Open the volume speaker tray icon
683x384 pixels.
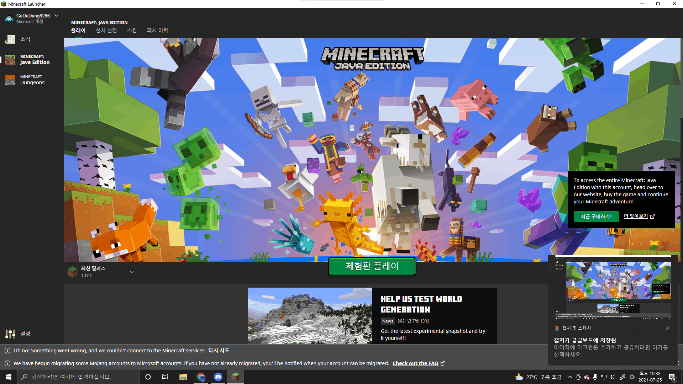(x=612, y=377)
